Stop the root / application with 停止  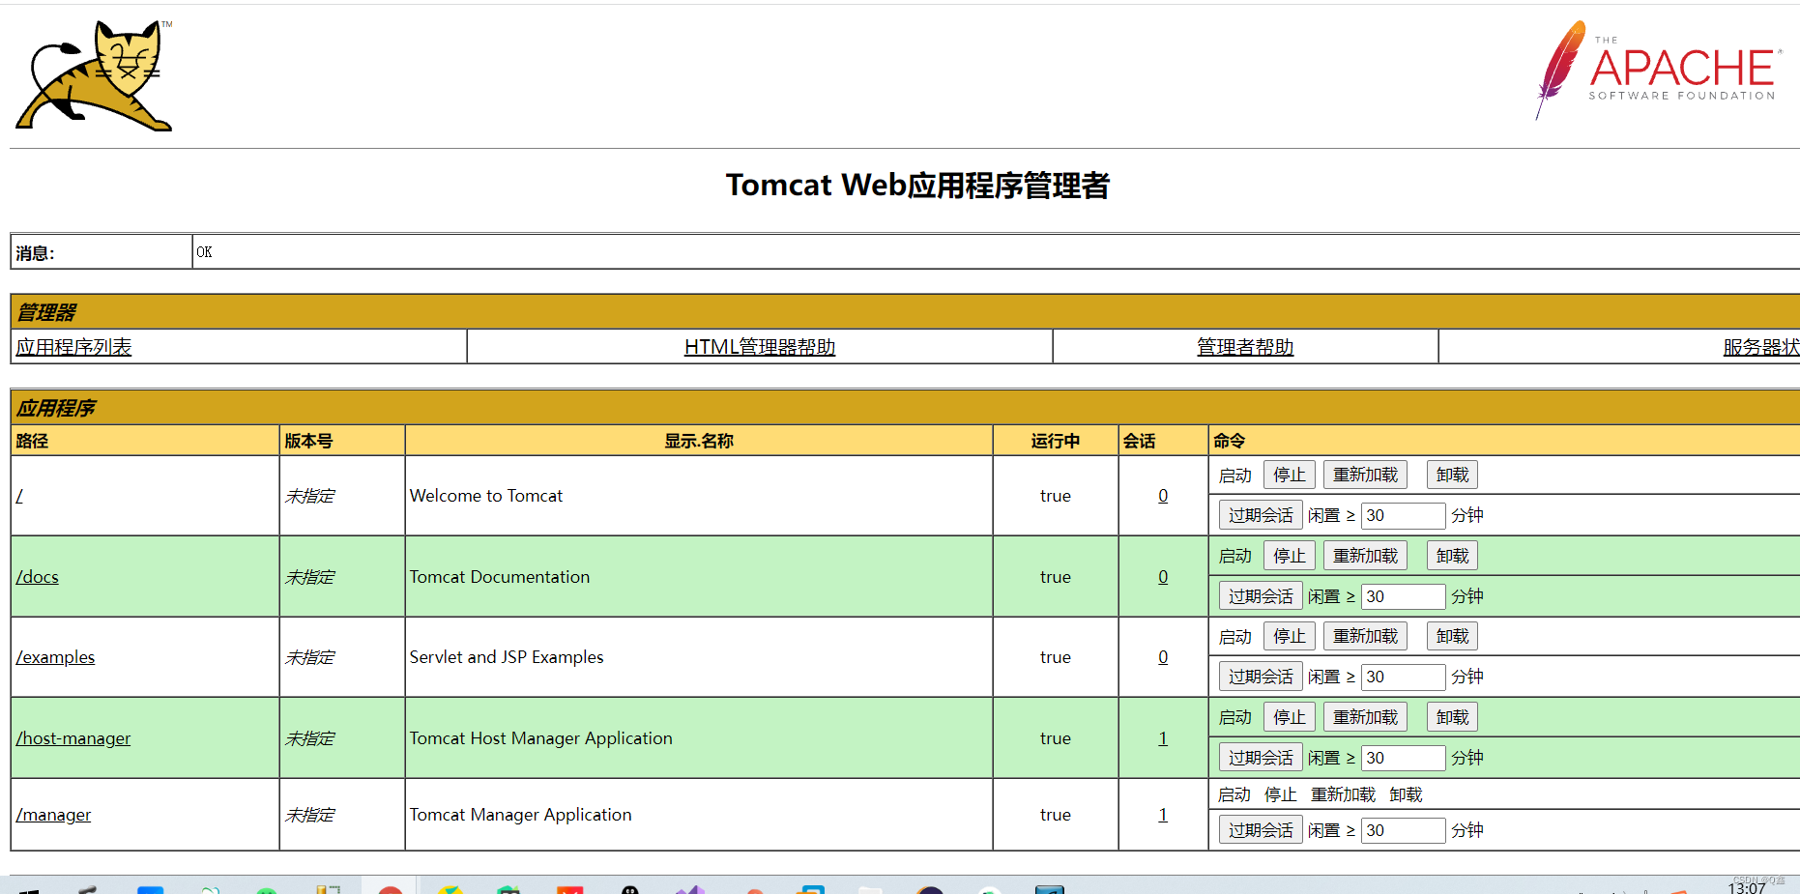point(1290,475)
